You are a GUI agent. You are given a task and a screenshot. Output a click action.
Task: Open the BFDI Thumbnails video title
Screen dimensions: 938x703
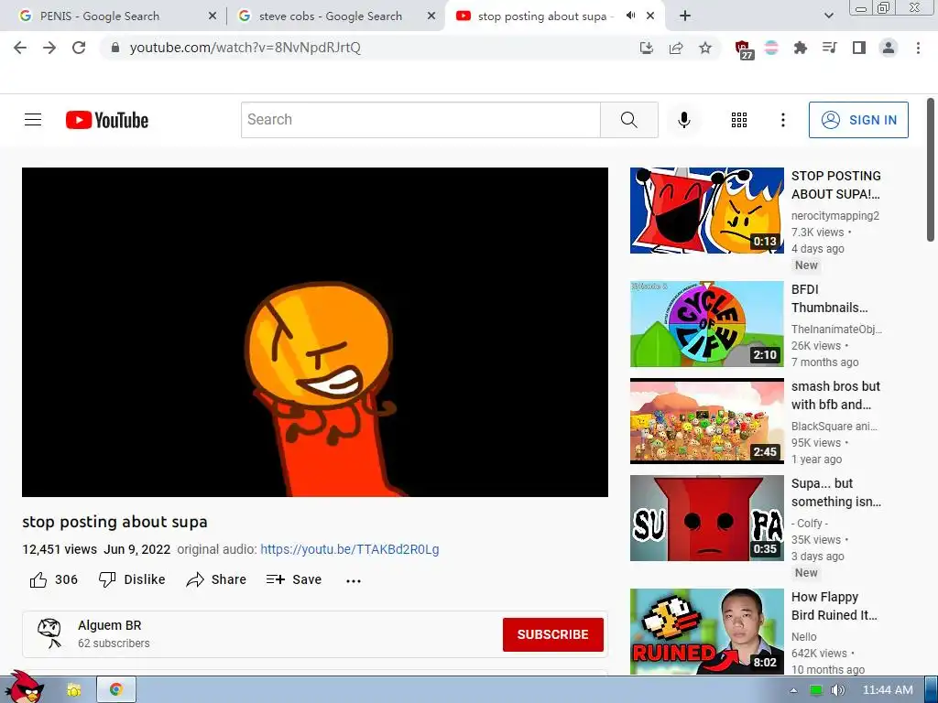click(x=829, y=298)
